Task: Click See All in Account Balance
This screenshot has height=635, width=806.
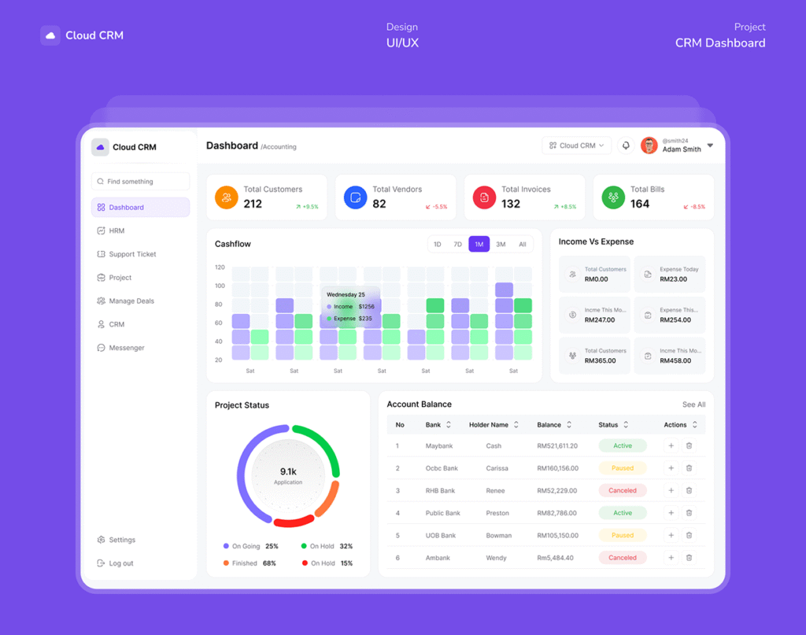Action: click(693, 404)
